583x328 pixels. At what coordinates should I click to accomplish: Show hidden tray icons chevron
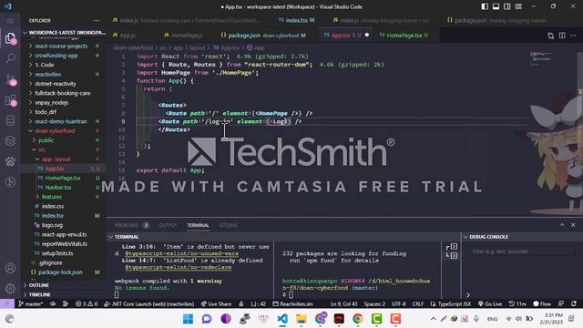(x=434, y=319)
